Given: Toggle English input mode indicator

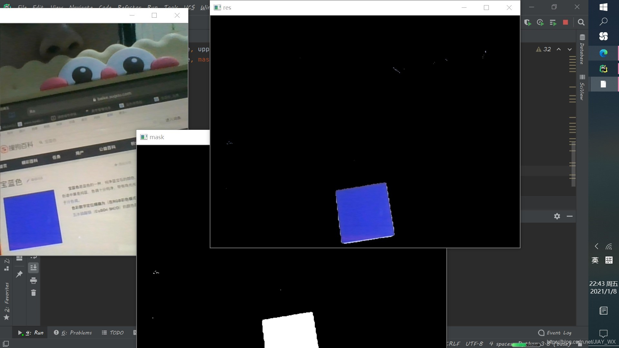Looking at the screenshot, I should tap(595, 260).
